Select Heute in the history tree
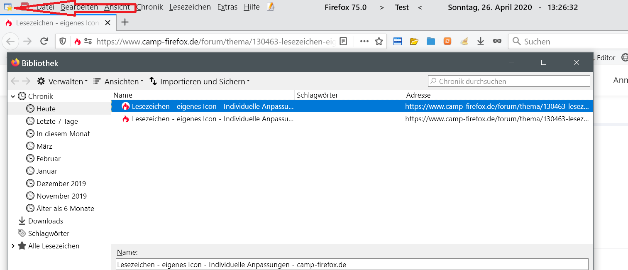 coord(46,109)
